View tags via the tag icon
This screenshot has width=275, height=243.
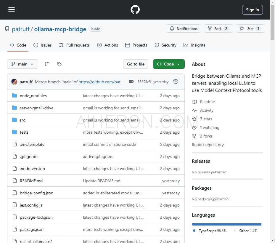(x=59, y=64)
